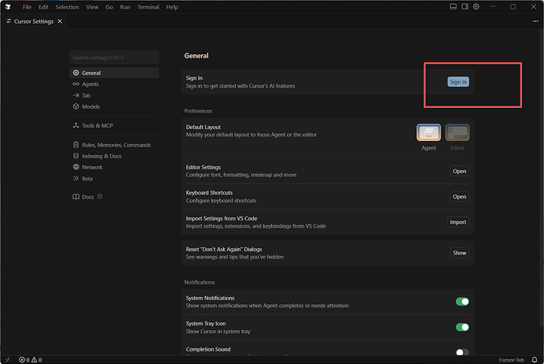Go to Agents label in sidebar
The image size is (544, 364).
coord(90,84)
